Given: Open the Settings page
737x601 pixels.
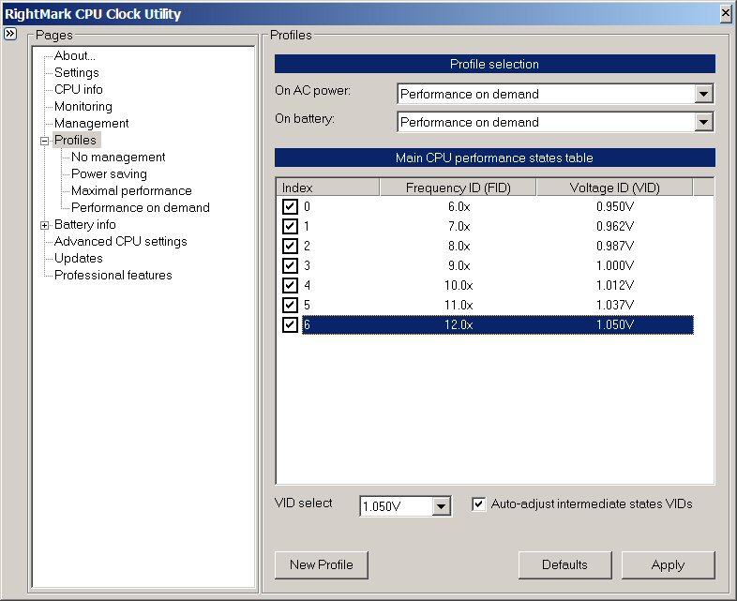Looking at the screenshot, I should tap(77, 72).
